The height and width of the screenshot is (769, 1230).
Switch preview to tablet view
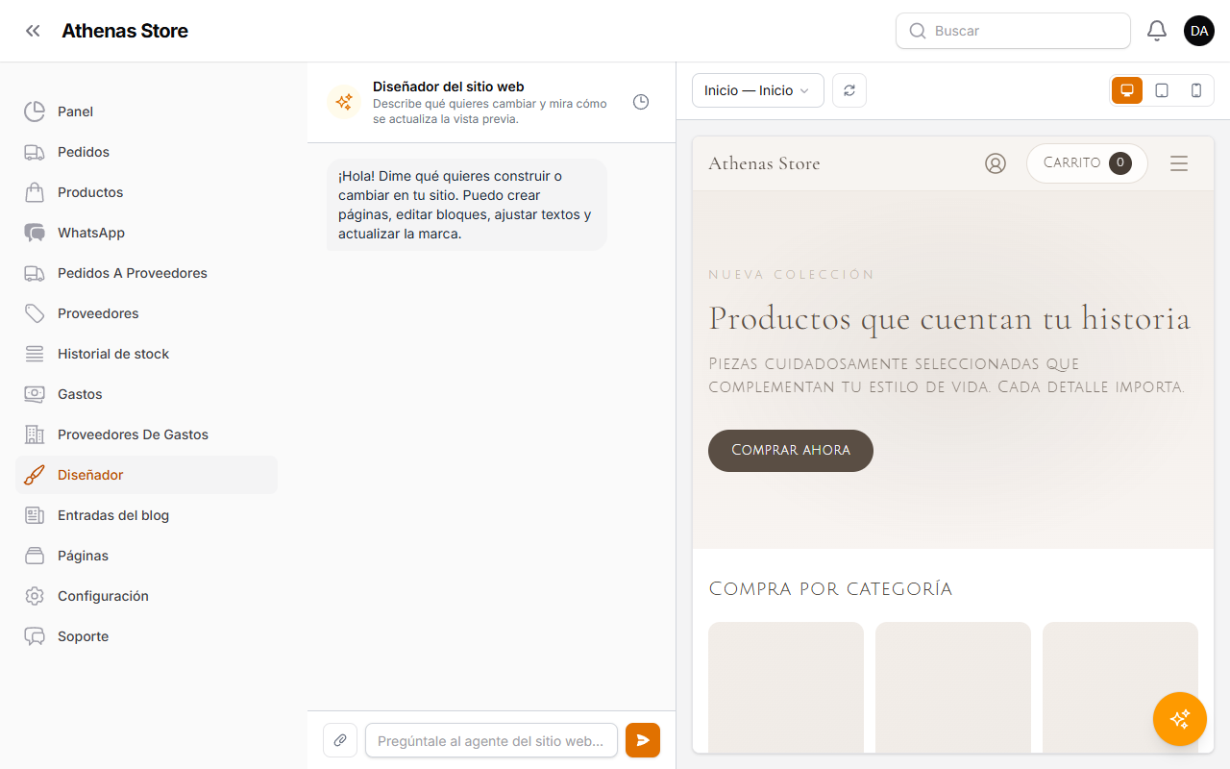click(x=1162, y=90)
